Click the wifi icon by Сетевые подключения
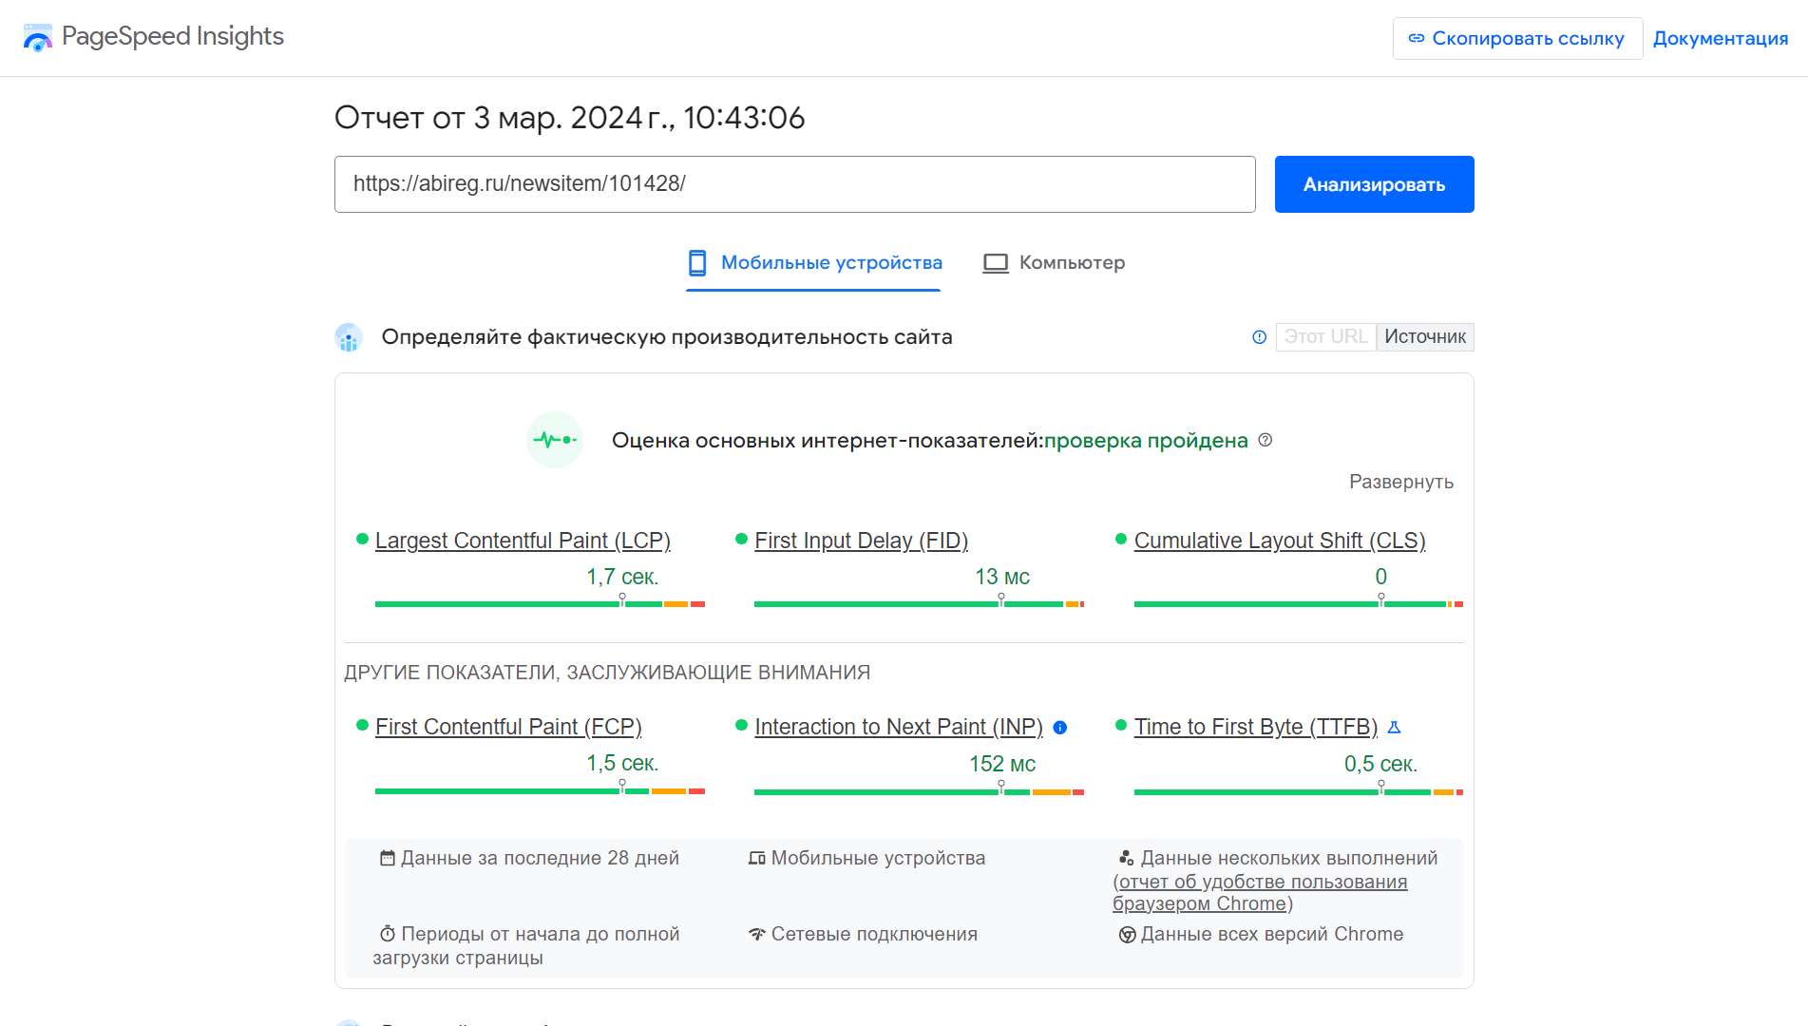This screenshot has height=1026, width=1808. 756,934
